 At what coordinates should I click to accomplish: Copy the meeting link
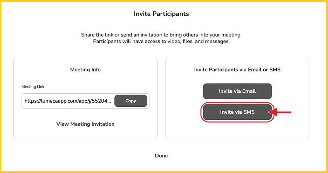coord(130,101)
